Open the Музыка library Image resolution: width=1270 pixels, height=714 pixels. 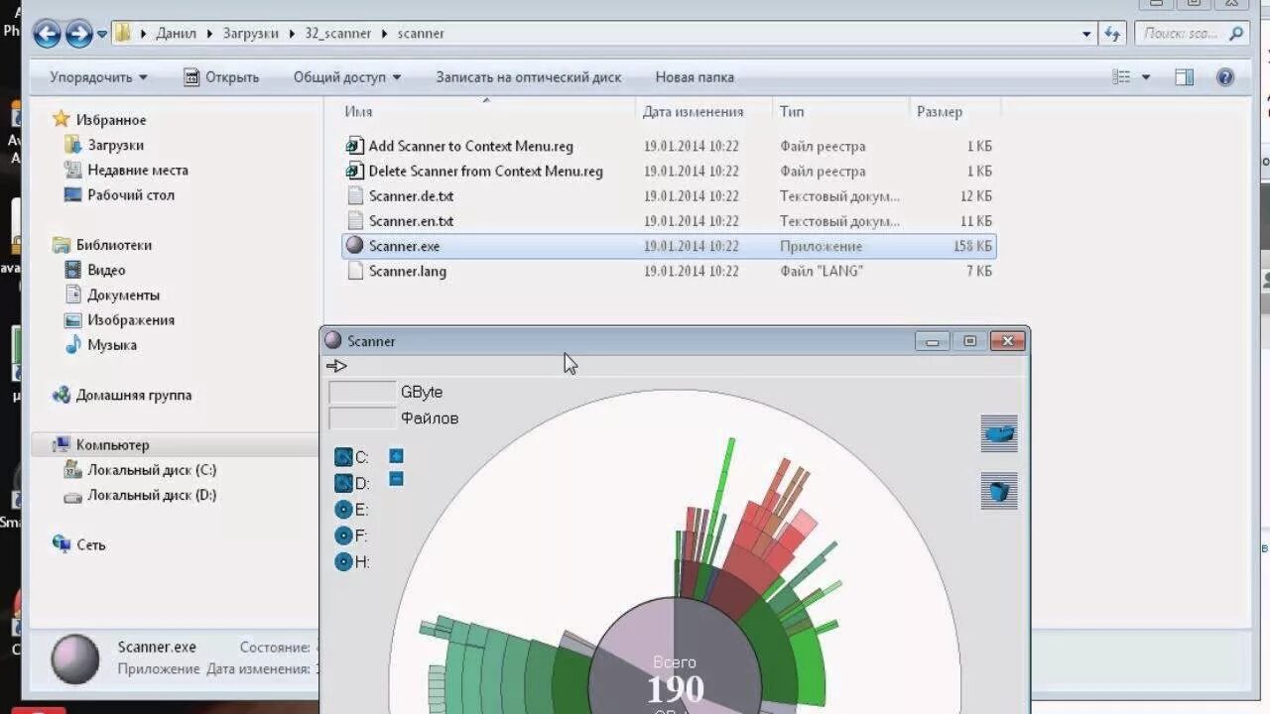(111, 345)
